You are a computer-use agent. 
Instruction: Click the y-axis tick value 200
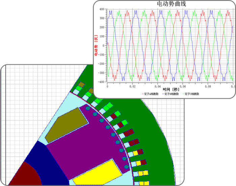coord(102,27)
